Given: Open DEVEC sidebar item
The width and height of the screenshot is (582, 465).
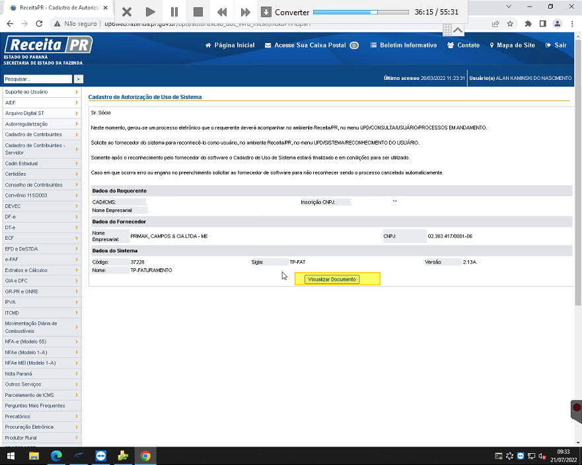Looking at the screenshot, I should 42,206.
